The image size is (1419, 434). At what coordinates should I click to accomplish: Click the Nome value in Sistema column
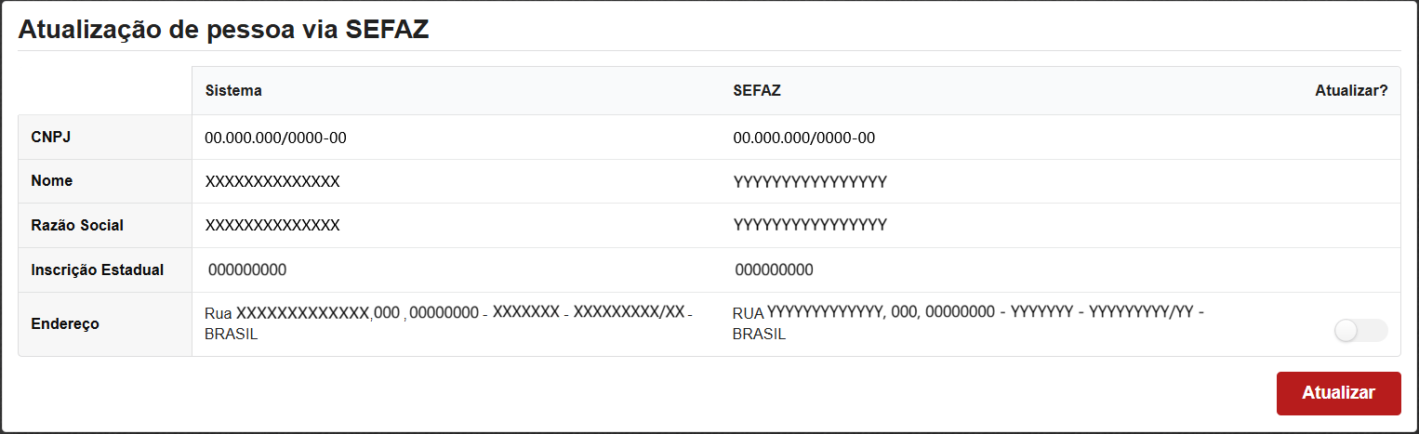click(x=272, y=182)
